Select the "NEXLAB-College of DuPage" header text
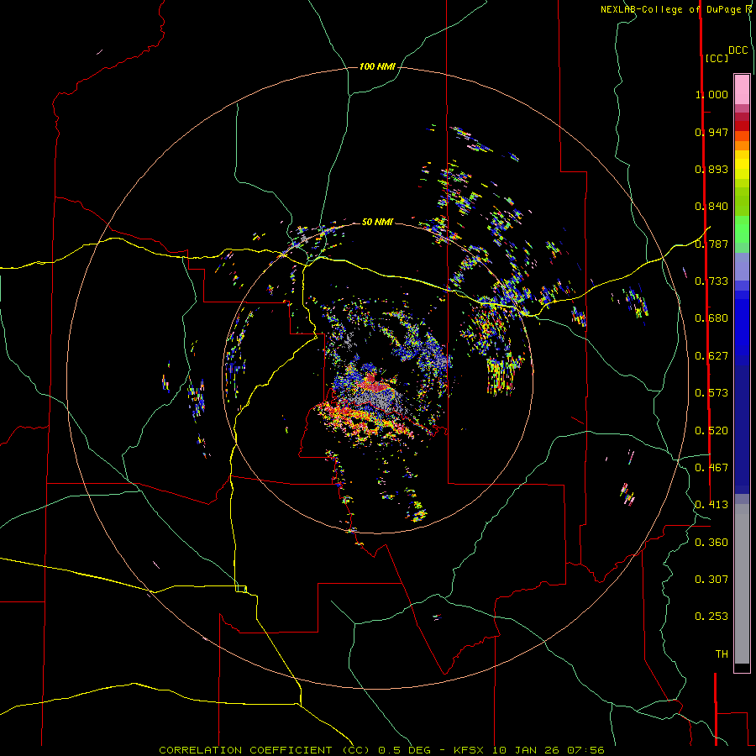The image size is (756, 756). pos(671,9)
